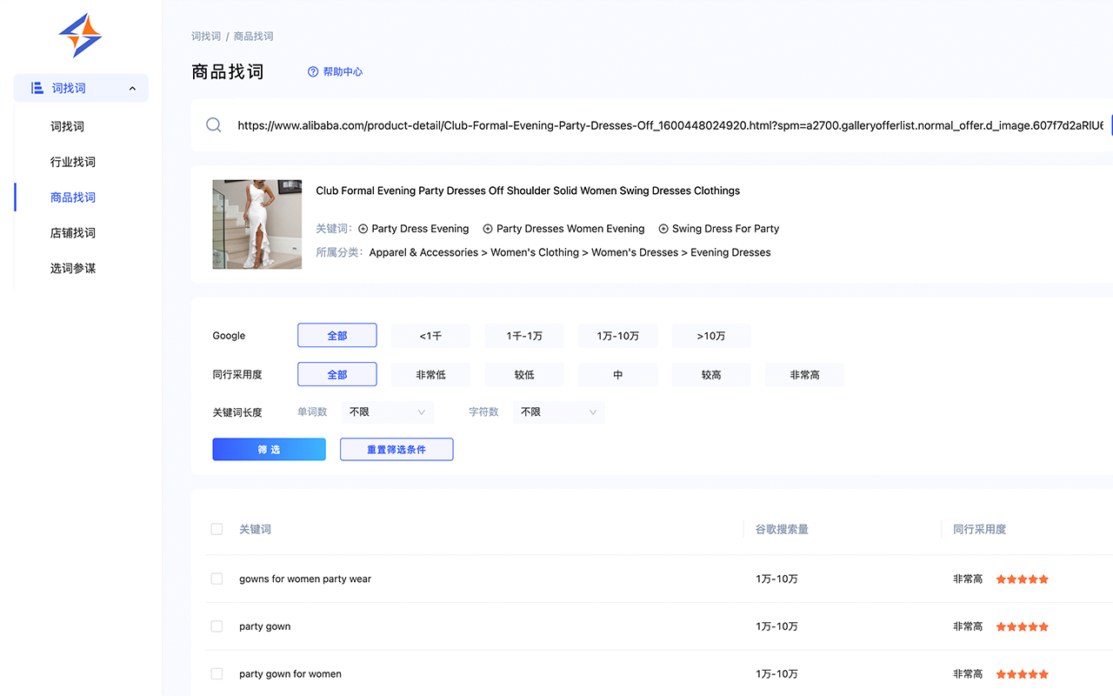Open the 单词数 不限 dropdown
The width and height of the screenshot is (1113, 696).
tap(387, 412)
